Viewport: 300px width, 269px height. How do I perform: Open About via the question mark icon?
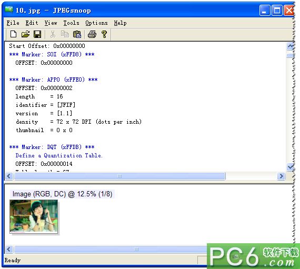104,34
